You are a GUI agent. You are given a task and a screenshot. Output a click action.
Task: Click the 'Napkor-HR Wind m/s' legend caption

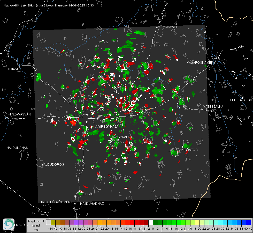coord(36,225)
